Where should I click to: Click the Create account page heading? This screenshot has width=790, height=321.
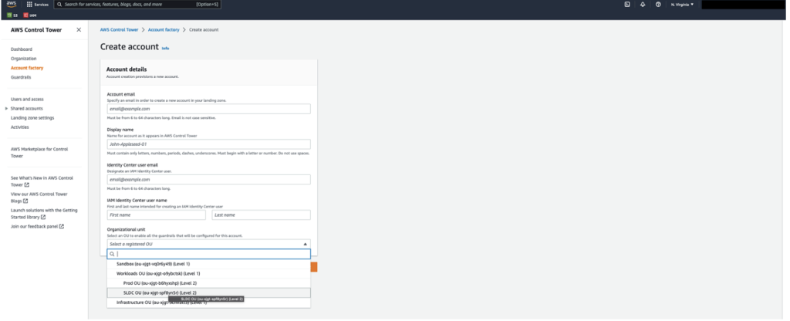pyautogui.click(x=129, y=47)
